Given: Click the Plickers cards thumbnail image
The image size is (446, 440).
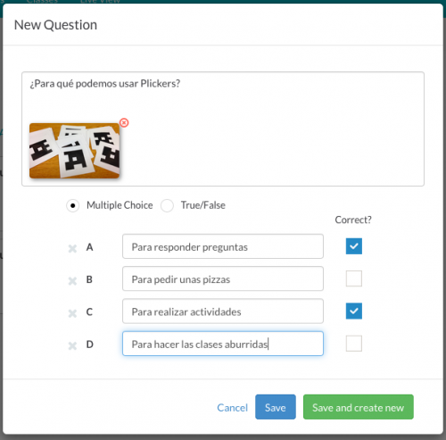Looking at the screenshot, I should tap(74, 151).
